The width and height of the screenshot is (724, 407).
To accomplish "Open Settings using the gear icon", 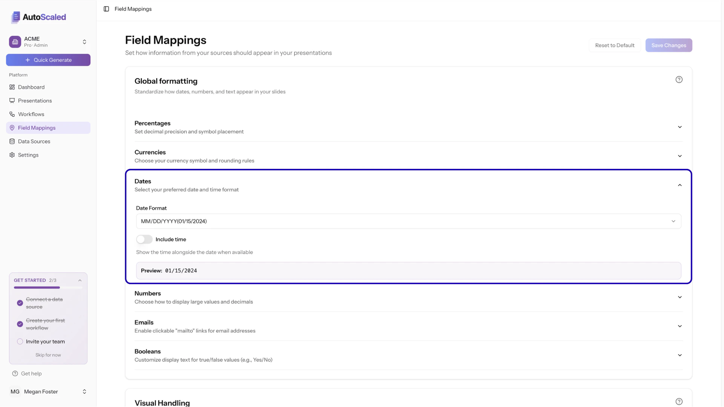I will (12, 155).
